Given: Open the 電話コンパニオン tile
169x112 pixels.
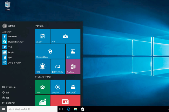Looking at the screenshot, I should click(x=58, y=67).
